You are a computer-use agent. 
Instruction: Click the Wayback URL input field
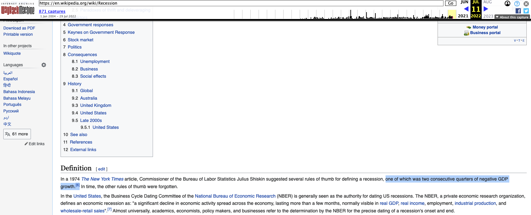241,3
